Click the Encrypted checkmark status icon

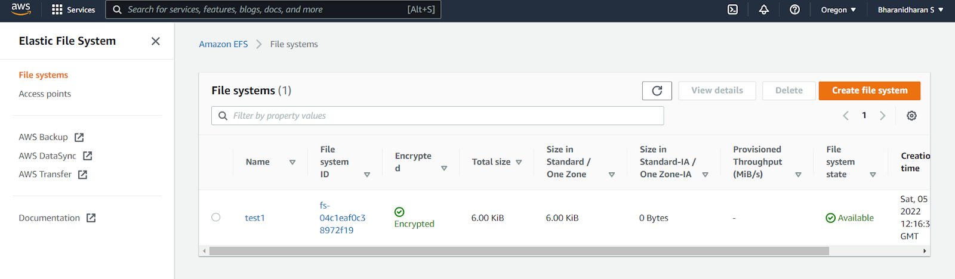pos(399,212)
